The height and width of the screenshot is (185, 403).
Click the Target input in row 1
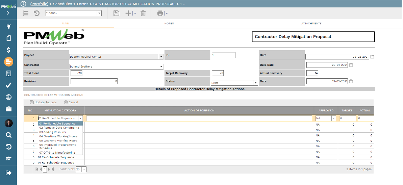pos(348,118)
